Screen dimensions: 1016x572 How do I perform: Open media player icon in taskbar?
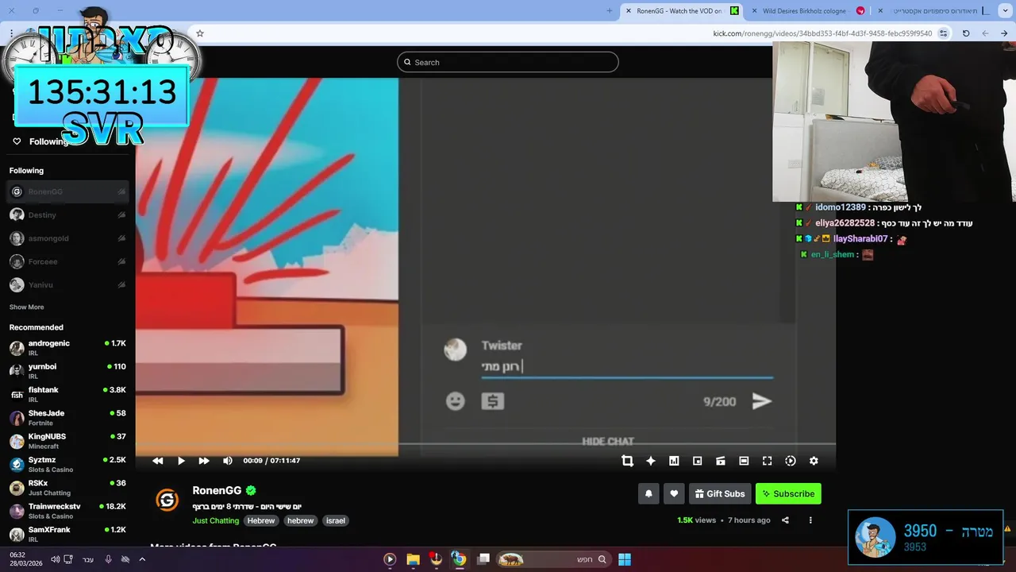click(x=390, y=559)
